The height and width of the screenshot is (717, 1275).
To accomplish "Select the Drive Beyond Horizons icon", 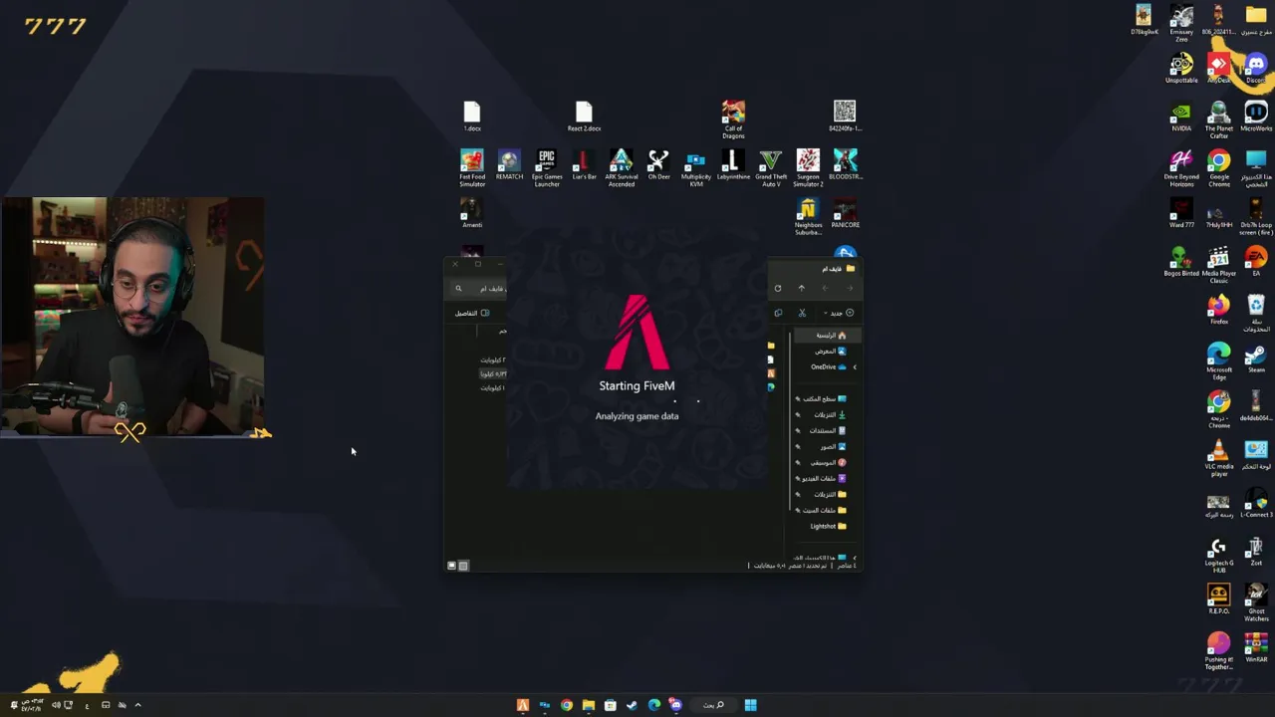I will pos(1181,167).
